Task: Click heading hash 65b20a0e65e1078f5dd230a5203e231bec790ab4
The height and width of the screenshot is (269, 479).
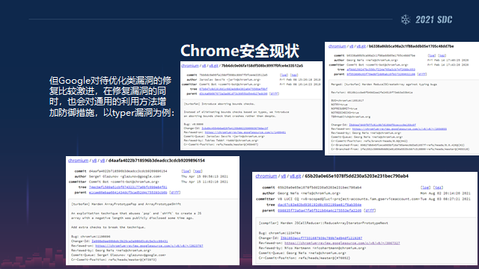Action: click(x=356, y=176)
